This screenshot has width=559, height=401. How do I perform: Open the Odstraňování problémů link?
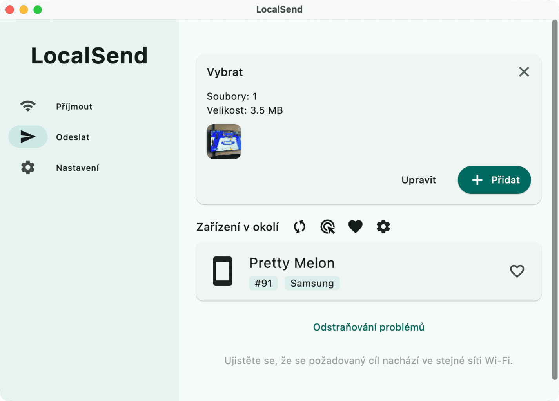(x=368, y=327)
